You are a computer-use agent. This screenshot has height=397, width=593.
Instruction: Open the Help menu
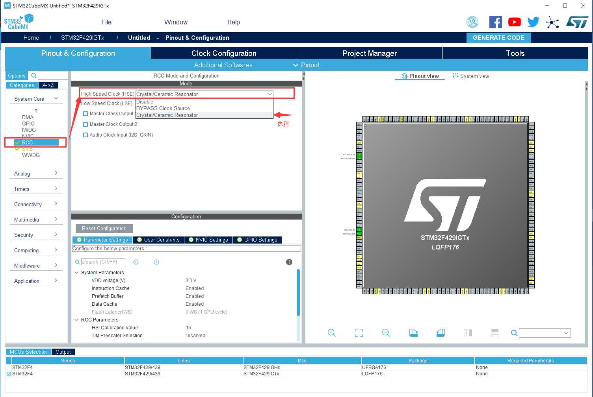(233, 22)
